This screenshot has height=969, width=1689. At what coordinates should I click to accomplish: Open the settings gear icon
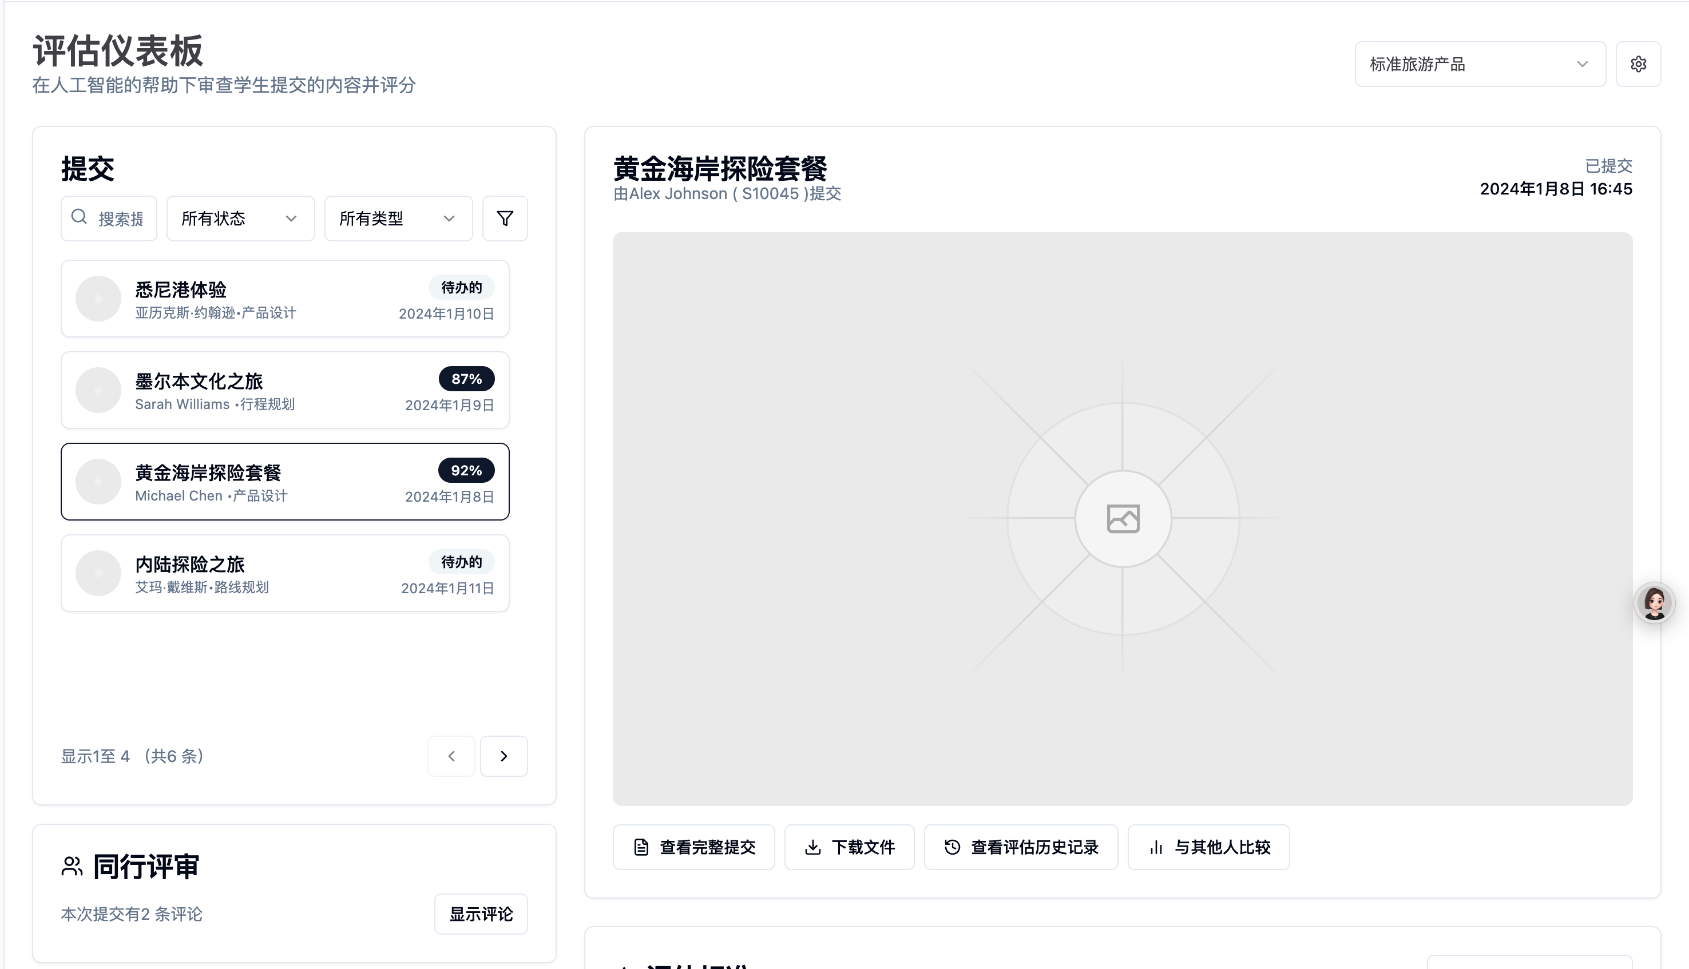click(1638, 64)
